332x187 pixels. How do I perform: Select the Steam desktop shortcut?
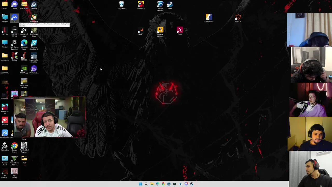(x=170, y=5)
